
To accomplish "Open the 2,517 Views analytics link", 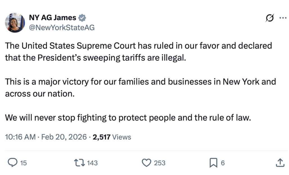I will (112, 137).
